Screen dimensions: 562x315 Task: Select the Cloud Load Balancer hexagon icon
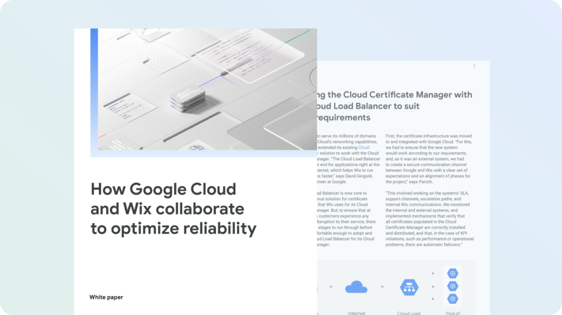pos(409,287)
